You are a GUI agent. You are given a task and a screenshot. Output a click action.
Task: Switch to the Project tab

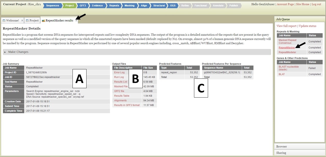pyautogui.click(x=33, y=21)
